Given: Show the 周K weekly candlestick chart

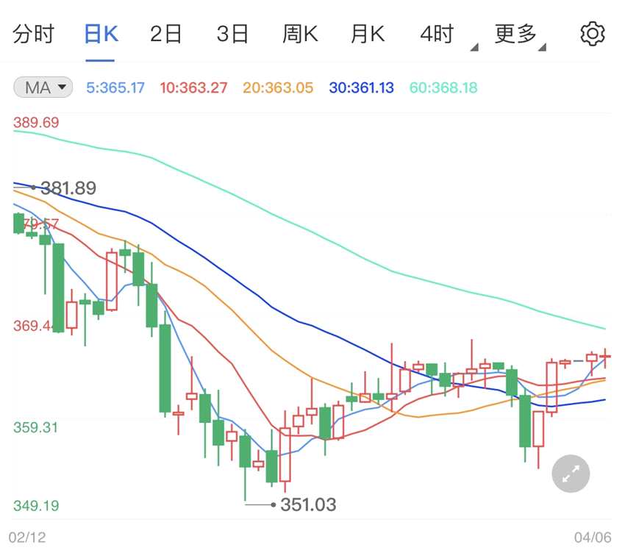Looking at the screenshot, I should click(x=300, y=34).
